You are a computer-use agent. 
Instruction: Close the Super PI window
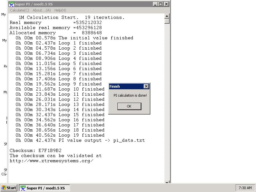pos(166,4)
